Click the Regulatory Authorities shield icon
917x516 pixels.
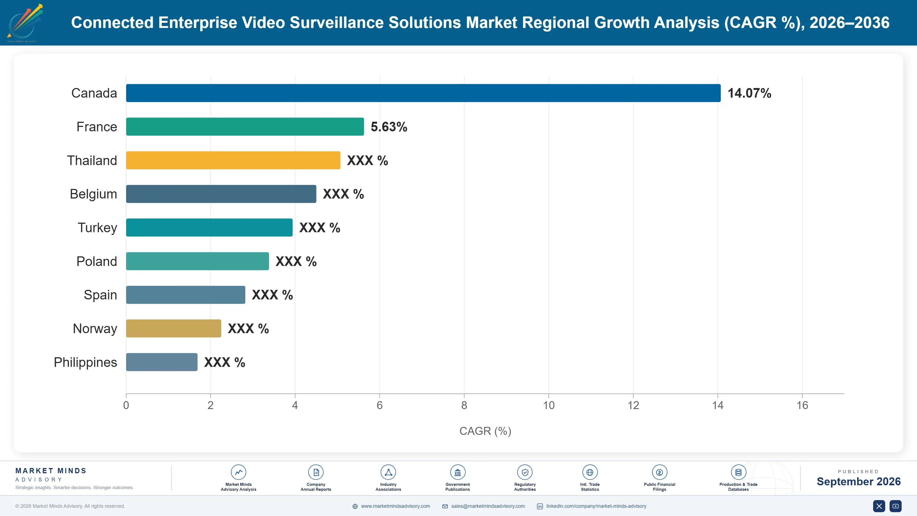tap(525, 472)
